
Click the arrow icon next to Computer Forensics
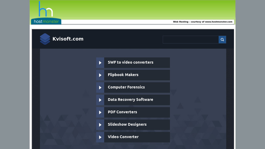point(100,87)
